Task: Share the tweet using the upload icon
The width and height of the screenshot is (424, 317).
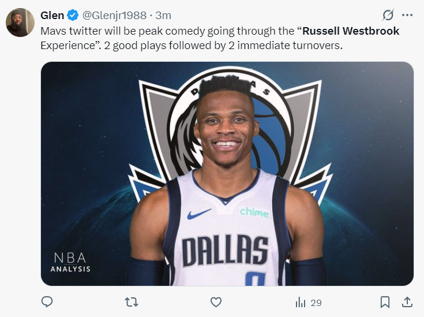Action: [x=407, y=301]
